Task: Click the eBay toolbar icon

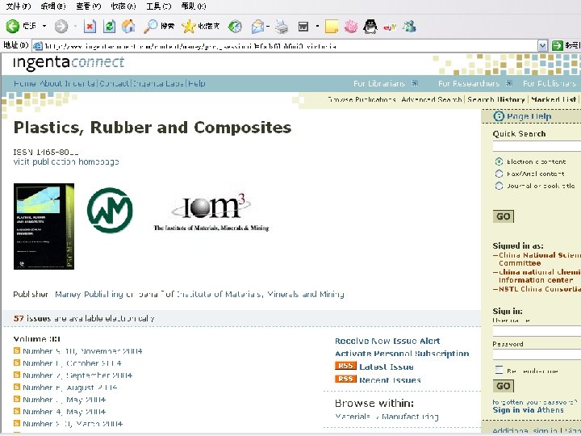Action: pyautogui.click(x=390, y=27)
